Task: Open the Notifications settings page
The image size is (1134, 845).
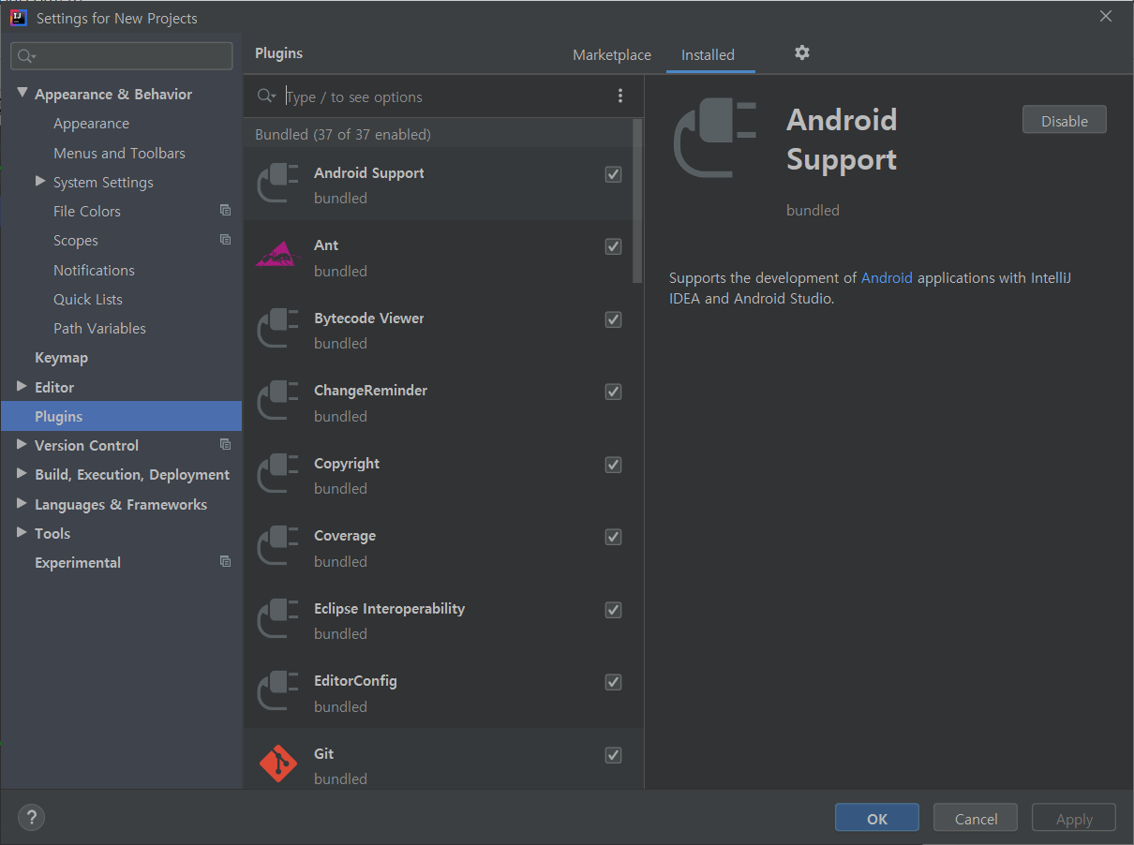Action: point(94,270)
